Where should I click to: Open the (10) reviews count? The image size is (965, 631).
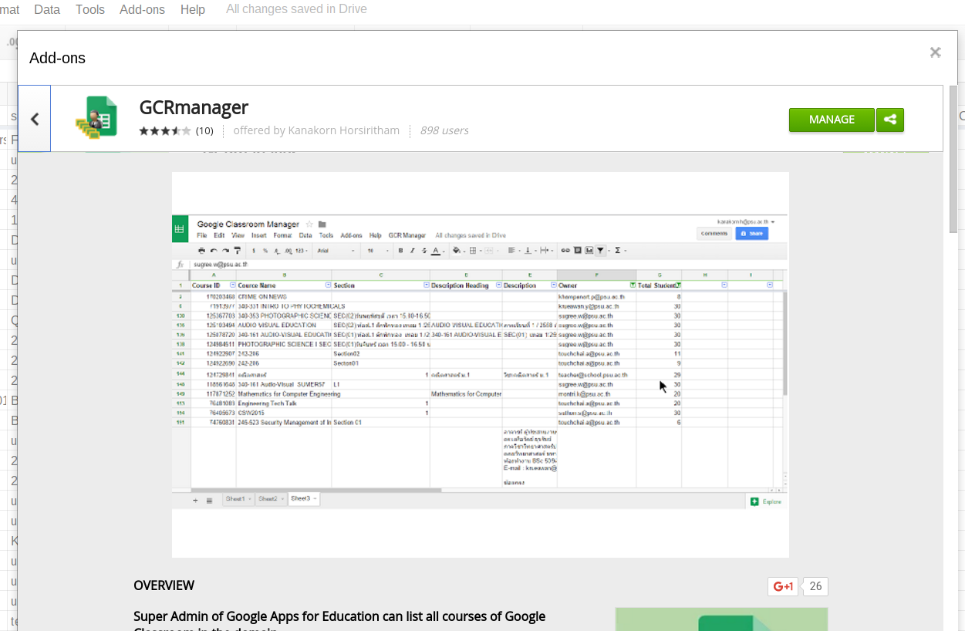pyautogui.click(x=204, y=131)
